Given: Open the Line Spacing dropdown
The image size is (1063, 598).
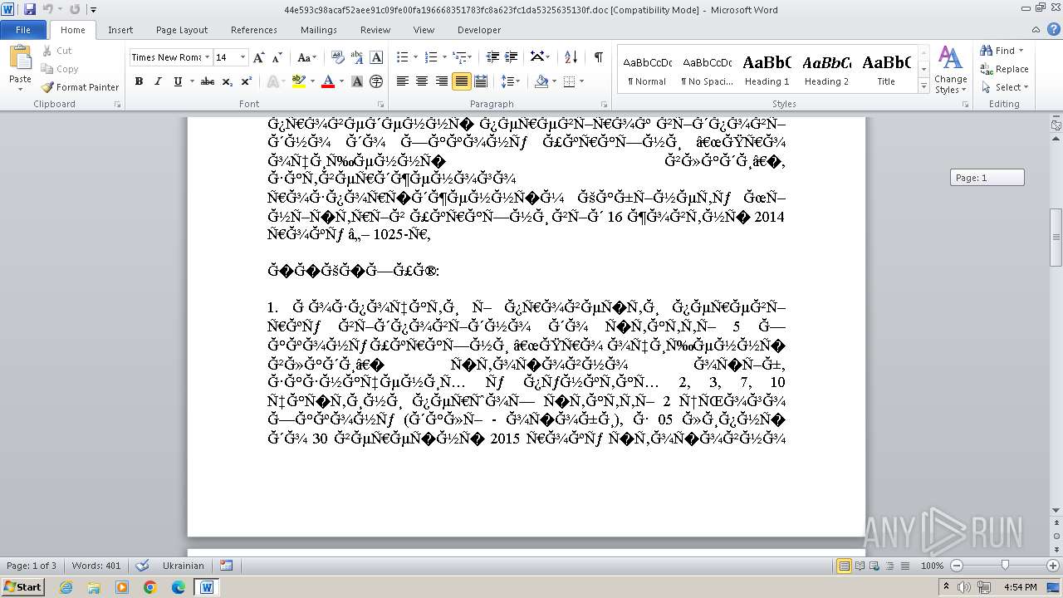Looking at the screenshot, I should click(511, 81).
